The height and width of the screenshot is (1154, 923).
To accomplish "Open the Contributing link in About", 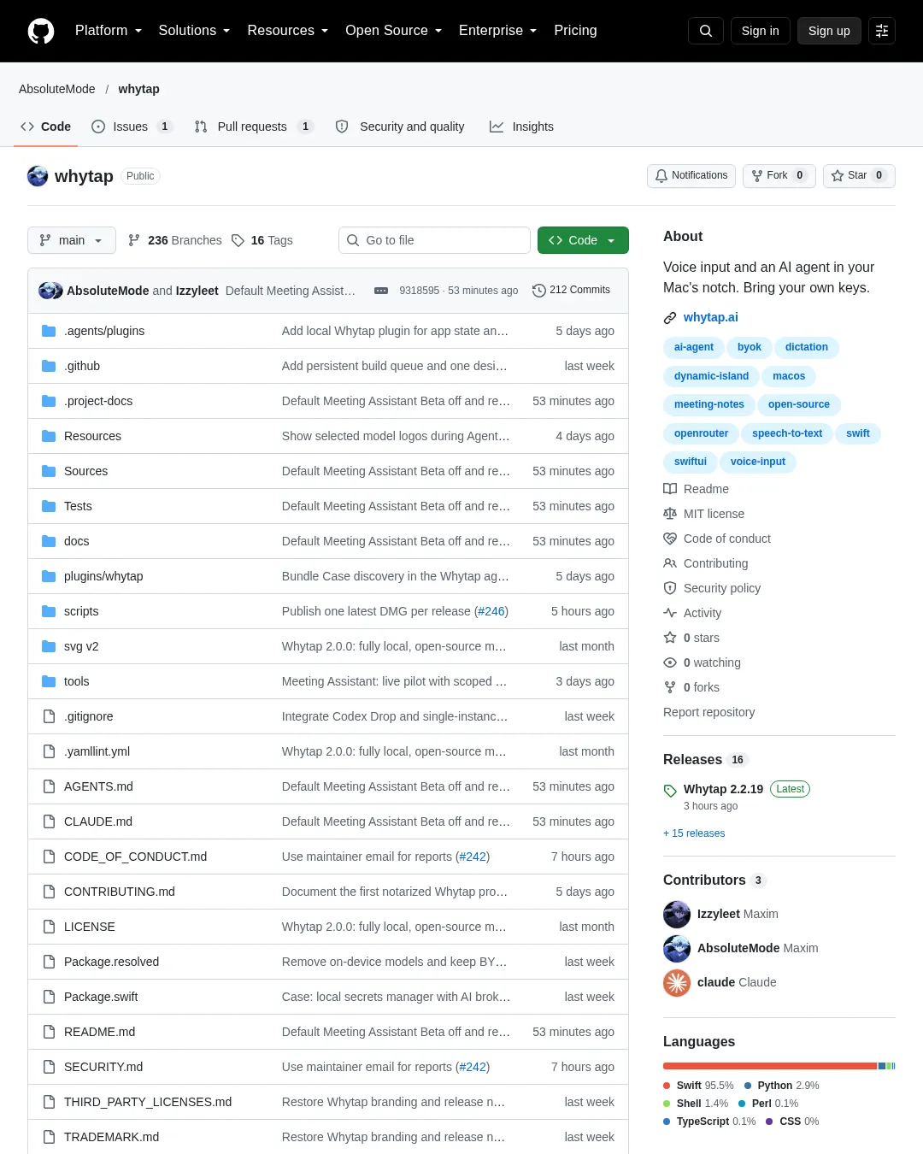I will point(706,563).
